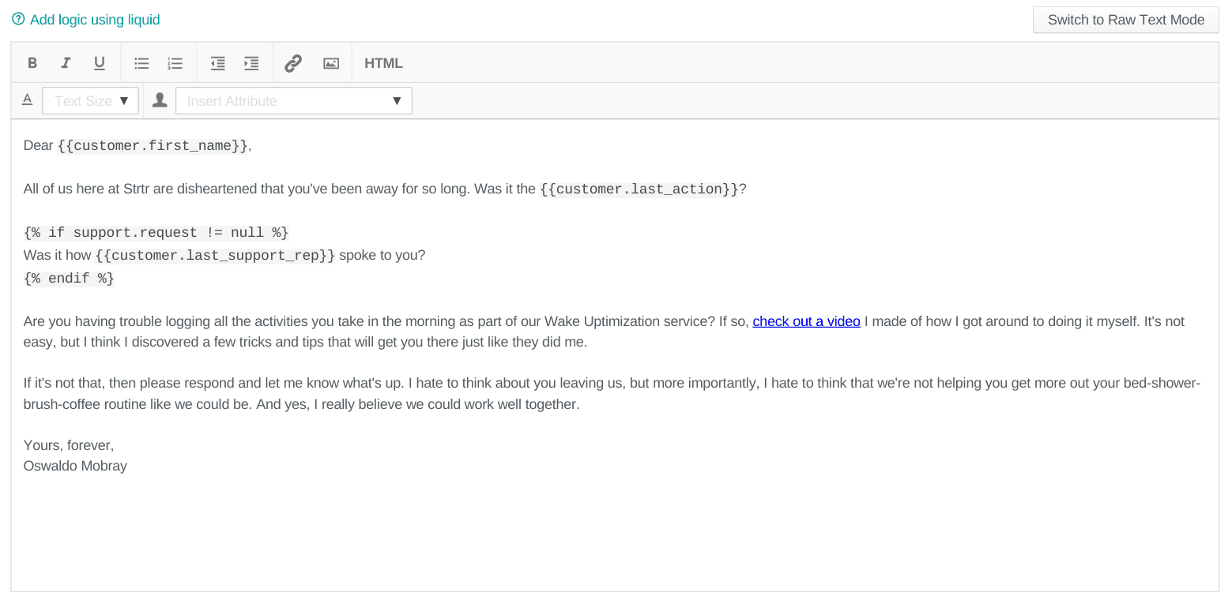Click the Insert Attribute dropdown arrow
This screenshot has height=600, width=1232.
(x=397, y=101)
